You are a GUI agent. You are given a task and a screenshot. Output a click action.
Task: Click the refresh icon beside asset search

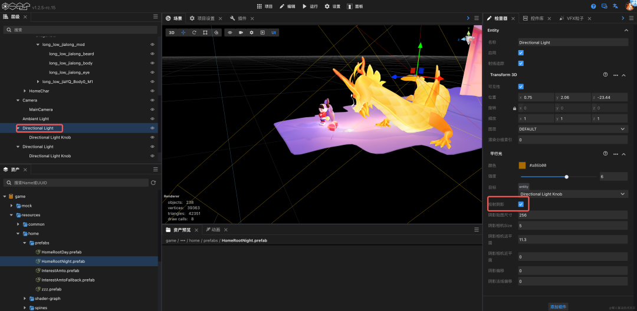click(153, 183)
